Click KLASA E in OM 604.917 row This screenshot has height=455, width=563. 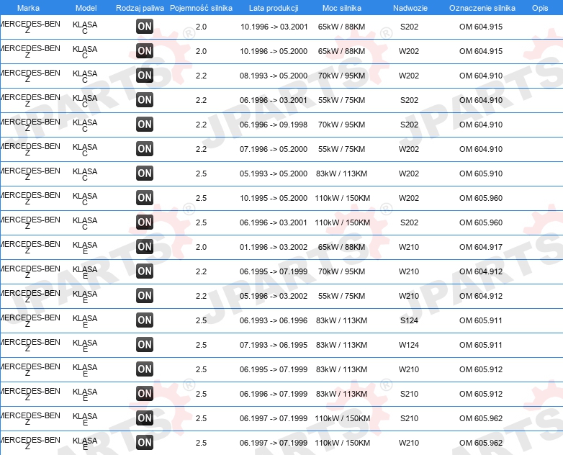[85, 248]
